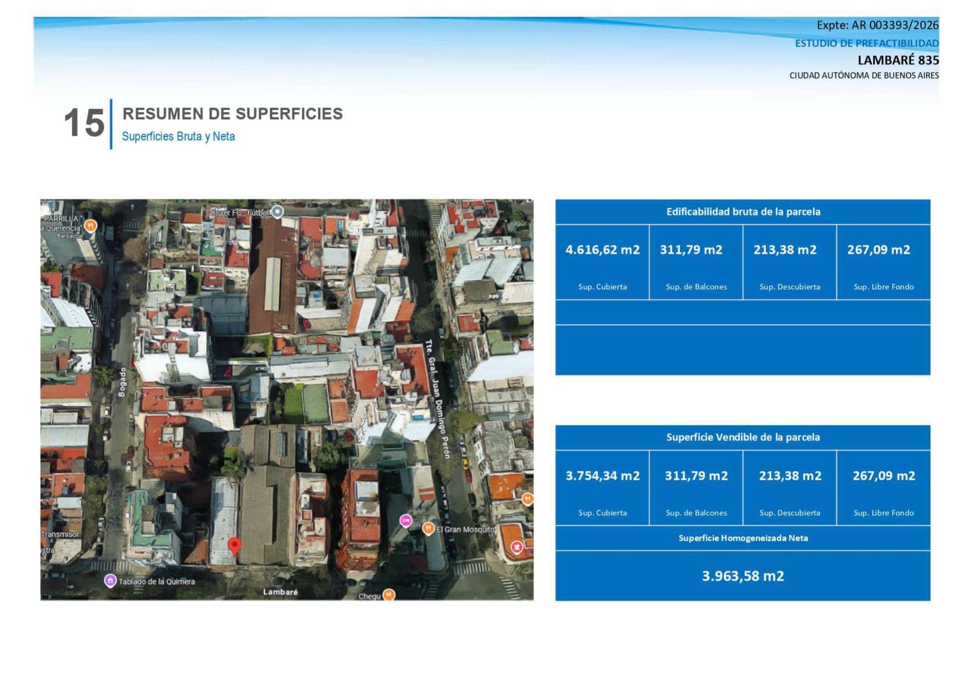Click the ESTUDIO DE PREFACTIBILIDAD heading text

[x=867, y=43]
